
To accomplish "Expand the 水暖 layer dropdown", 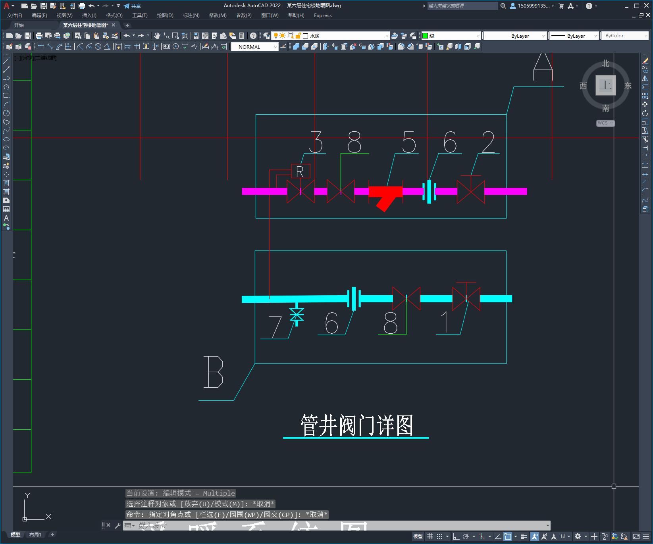I will [387, 36].
